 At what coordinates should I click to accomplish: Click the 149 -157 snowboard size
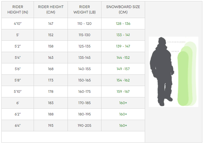tap(123, 69)
